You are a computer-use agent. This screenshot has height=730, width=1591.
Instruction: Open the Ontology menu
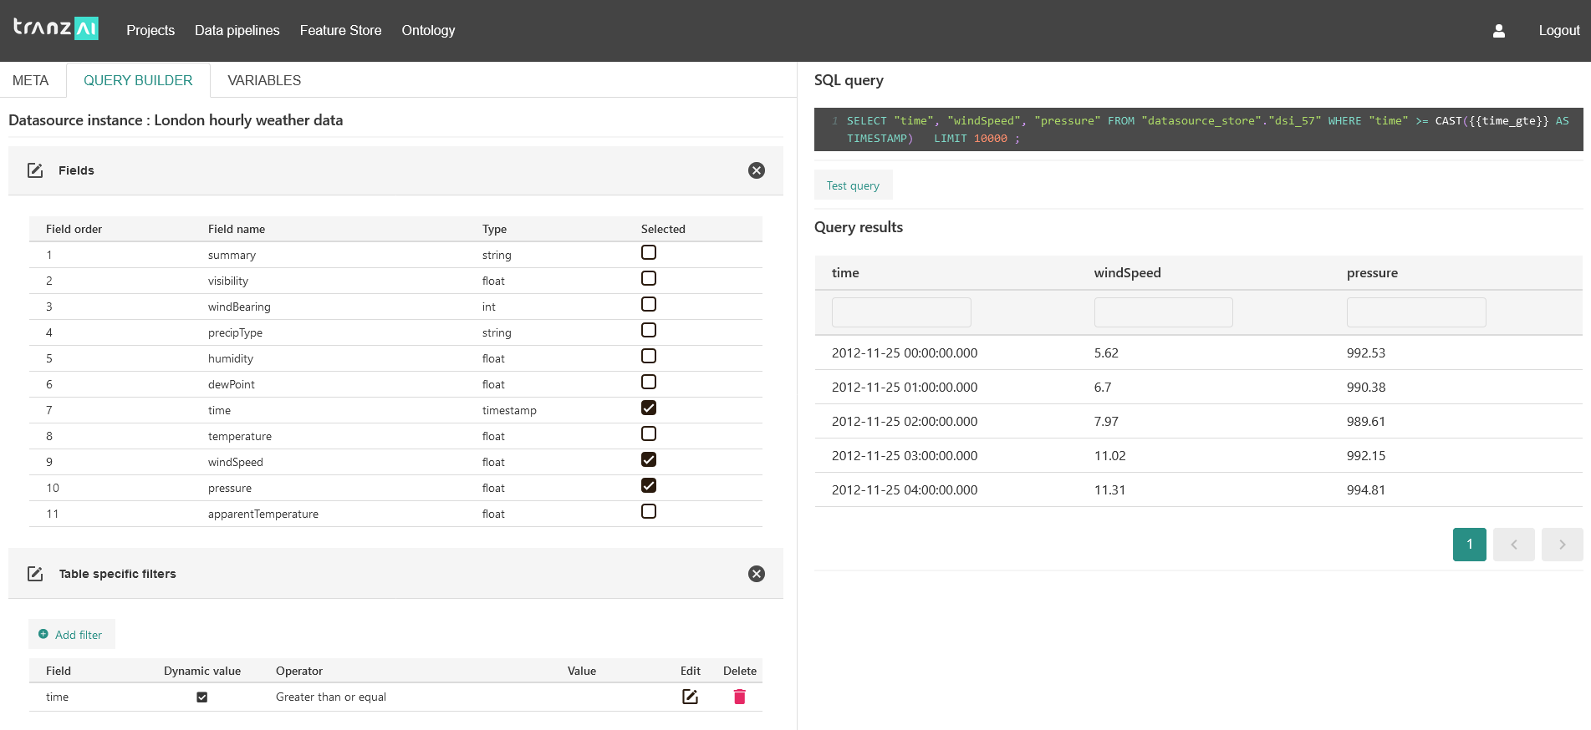point(428,30)
